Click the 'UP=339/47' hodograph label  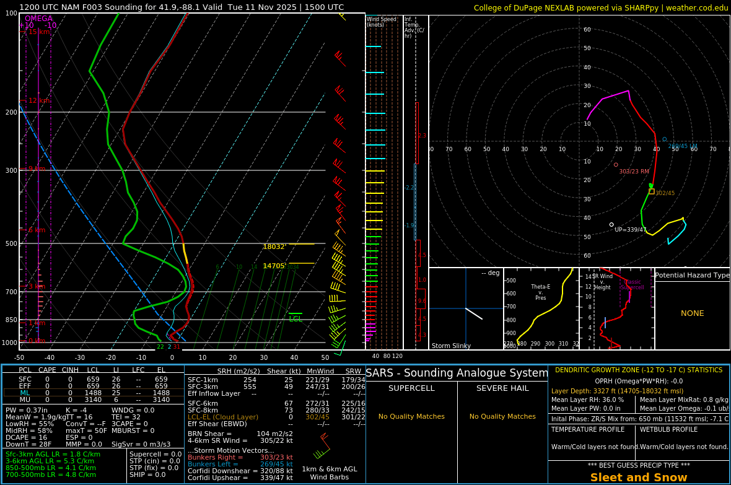click(630, 229)
